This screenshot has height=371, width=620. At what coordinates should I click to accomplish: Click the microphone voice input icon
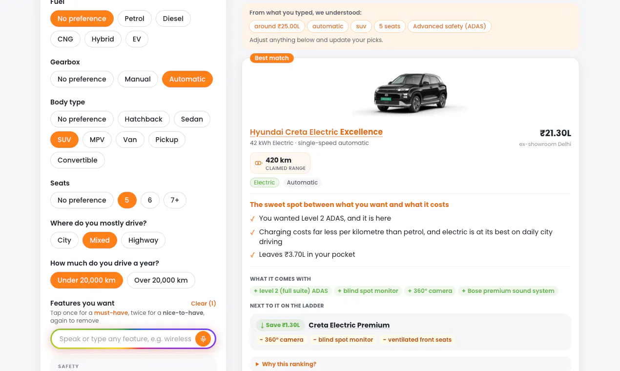203,339
